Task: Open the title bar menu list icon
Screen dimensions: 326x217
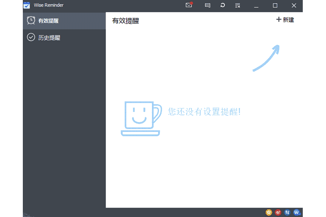Action: point(238,5)
